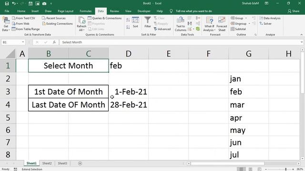The image size is (305, 171).
Task: Open Ribbon Display Options button
Action: [266, 3]
